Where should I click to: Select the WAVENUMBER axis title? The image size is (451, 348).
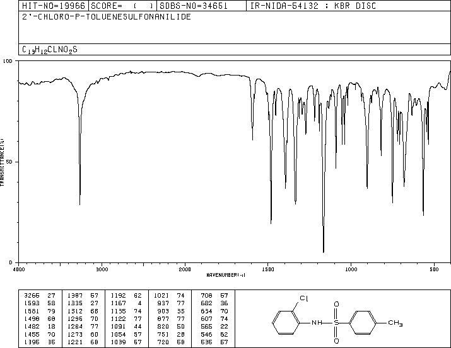point(226,275)
